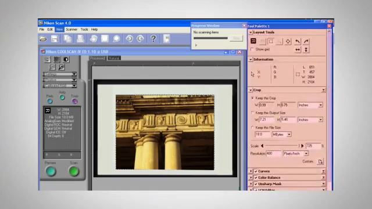Screen dimensions: 372x209
Task: Click the copy pages toolbar icon
Action: [68, 39]
